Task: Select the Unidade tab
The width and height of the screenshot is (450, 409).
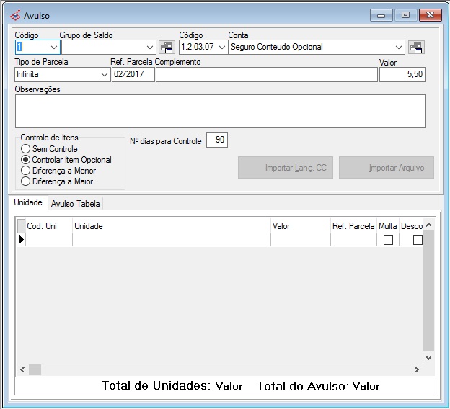Action: pyautogui.click(x=28, y=203)
